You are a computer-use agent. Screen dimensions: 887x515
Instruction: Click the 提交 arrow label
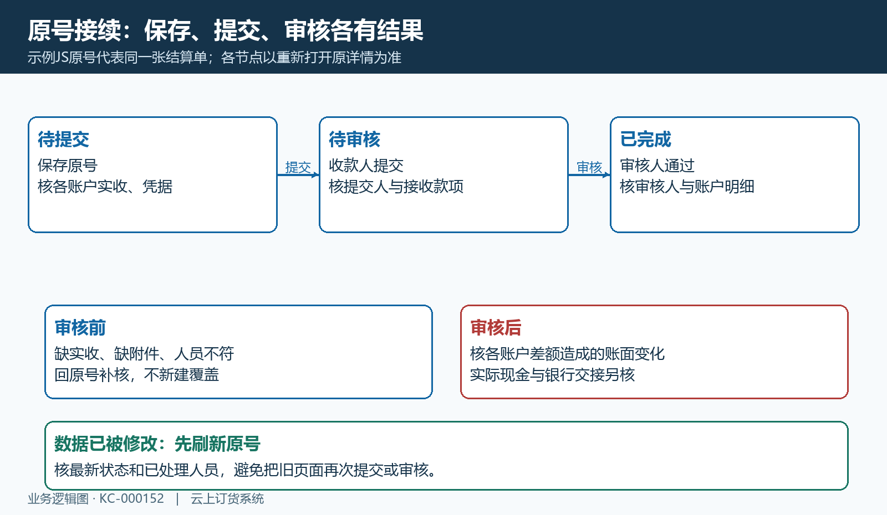coord(298,167)
